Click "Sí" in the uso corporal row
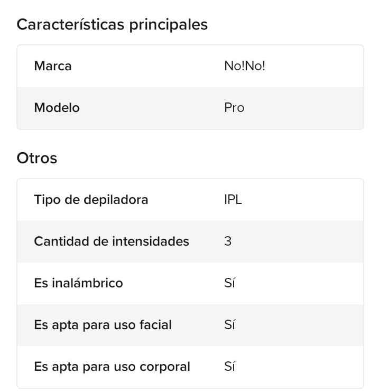The height and width of the screenshot is (392, 380). point(229,367)
